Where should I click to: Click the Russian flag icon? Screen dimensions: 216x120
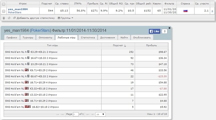click(x=185, y=11)
